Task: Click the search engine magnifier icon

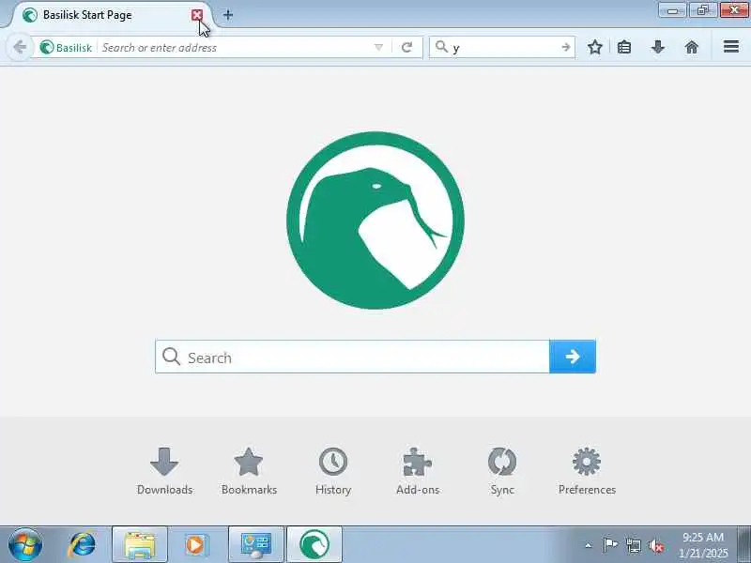Action: pos(441,47)
